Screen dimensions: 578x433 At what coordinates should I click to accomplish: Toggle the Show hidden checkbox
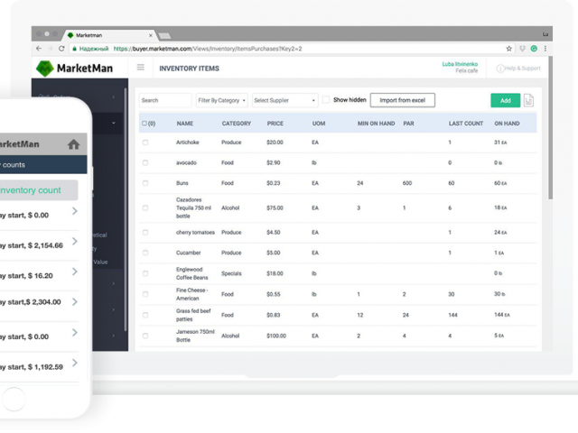326,100
